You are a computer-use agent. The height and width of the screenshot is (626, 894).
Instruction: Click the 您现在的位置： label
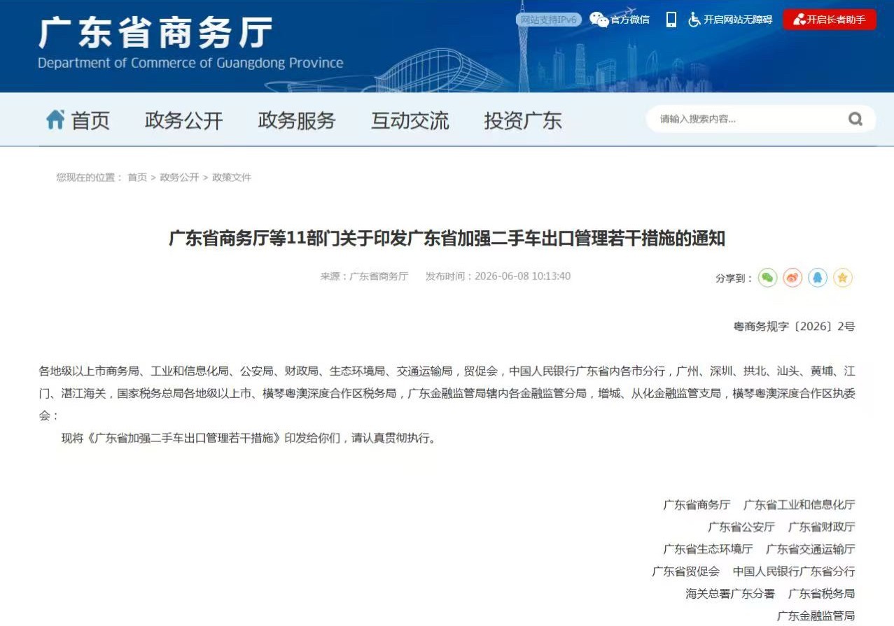pos(90,178)
